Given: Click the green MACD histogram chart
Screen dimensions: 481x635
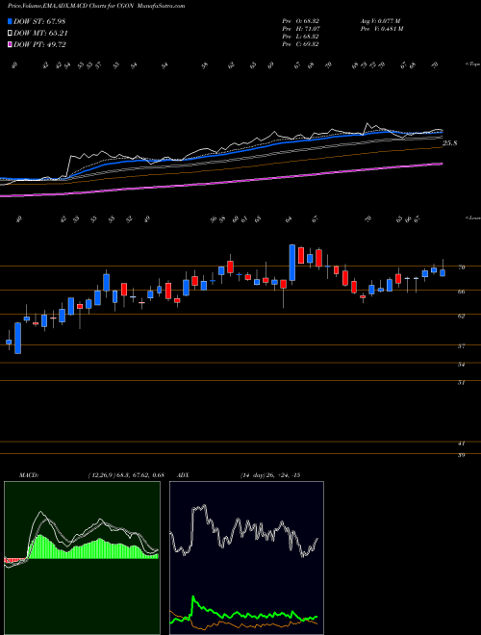Looking at the screenshot, I should [82, 558].
